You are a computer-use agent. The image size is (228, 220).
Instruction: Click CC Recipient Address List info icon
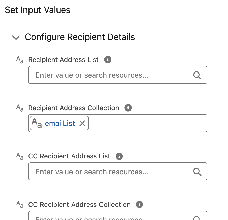[119, 156]
